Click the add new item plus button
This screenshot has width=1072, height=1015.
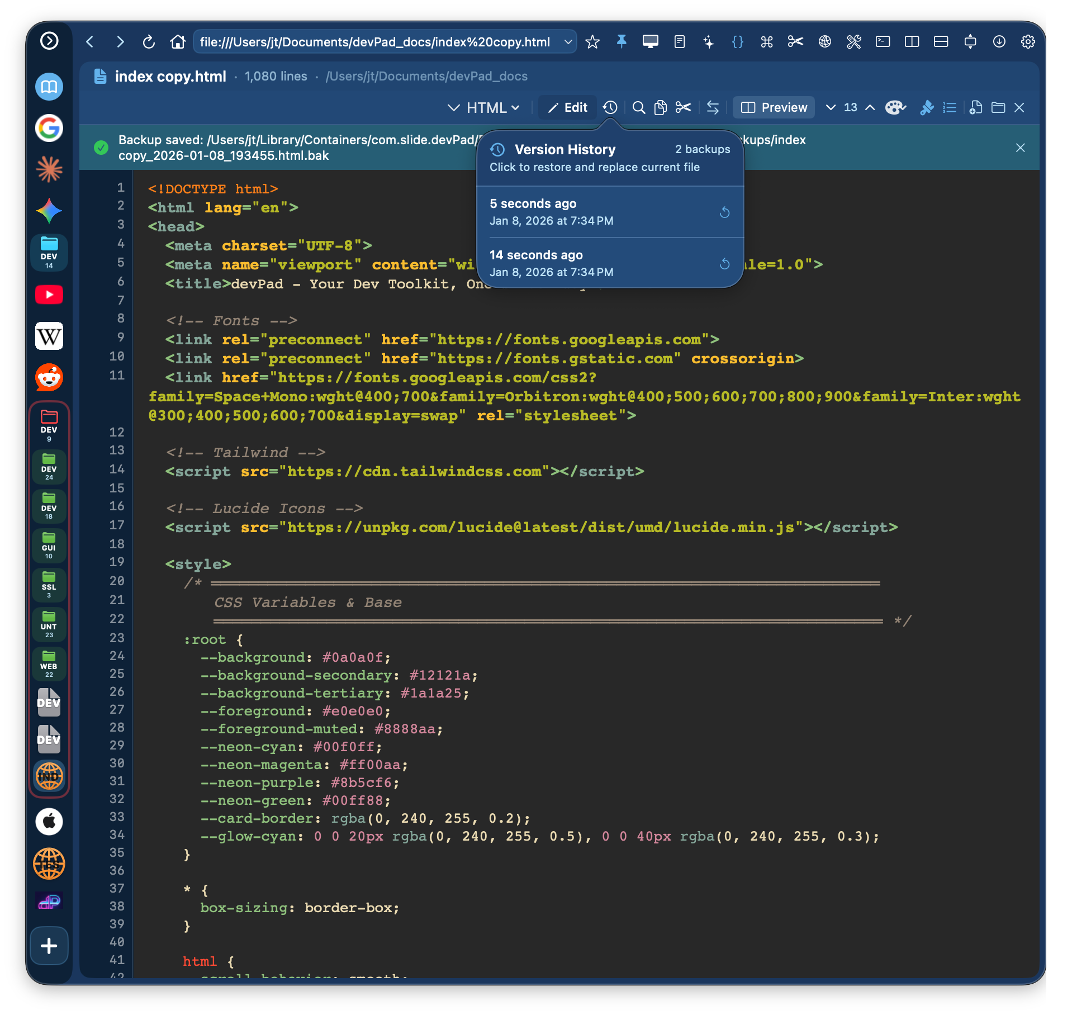49,946
